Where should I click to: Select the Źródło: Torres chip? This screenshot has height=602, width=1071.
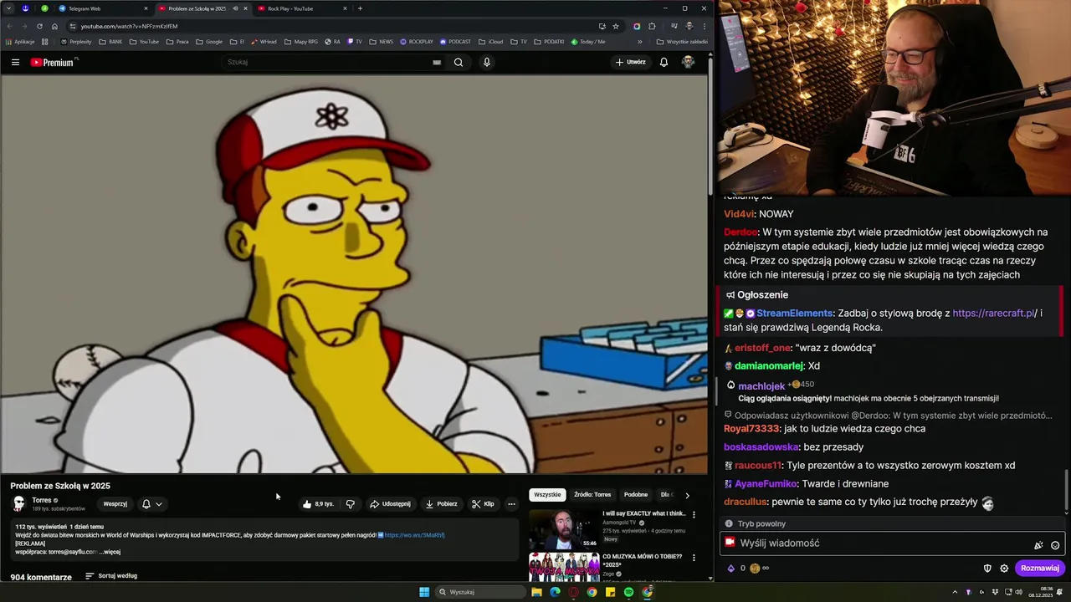(x=592, y=495)
